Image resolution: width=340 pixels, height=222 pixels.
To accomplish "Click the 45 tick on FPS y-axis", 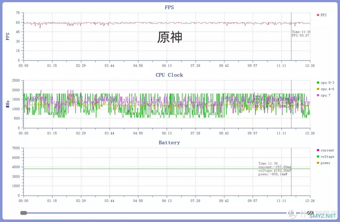I will (x=18, y=32).
